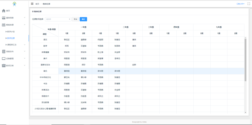Select the 体育健康 course row label
Viewport: 252px width, 125px height.
[45, 52]
